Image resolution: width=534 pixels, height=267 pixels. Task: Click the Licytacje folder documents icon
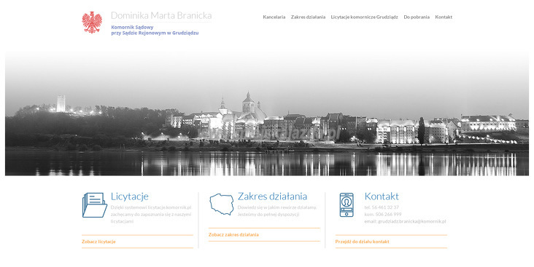pos(95,205)
